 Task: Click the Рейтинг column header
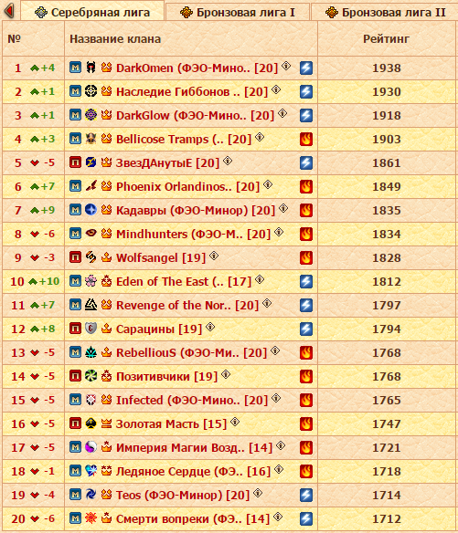click(x=386, y=38)
